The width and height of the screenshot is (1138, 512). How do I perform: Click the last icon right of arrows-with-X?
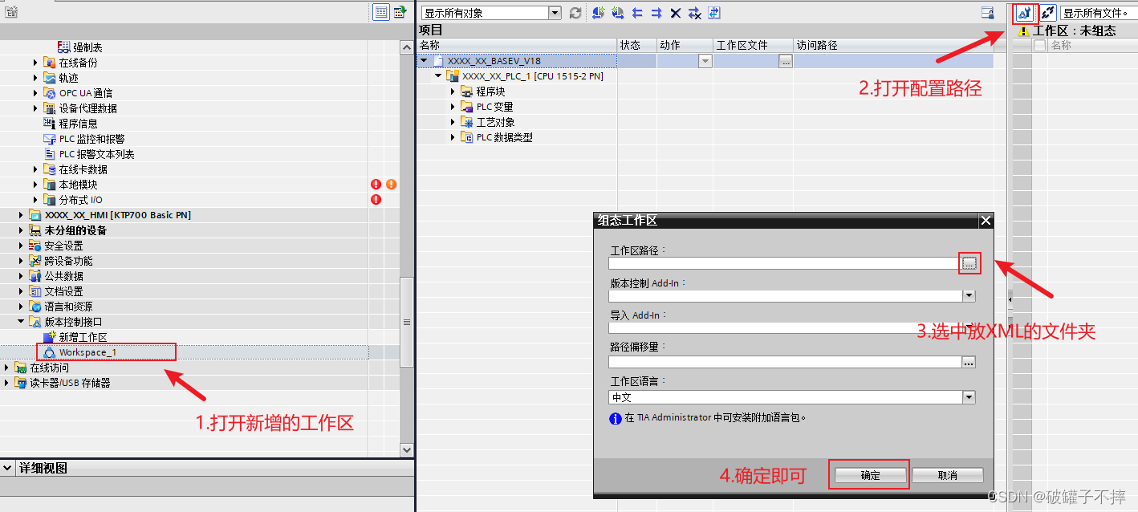click(714, 13)
